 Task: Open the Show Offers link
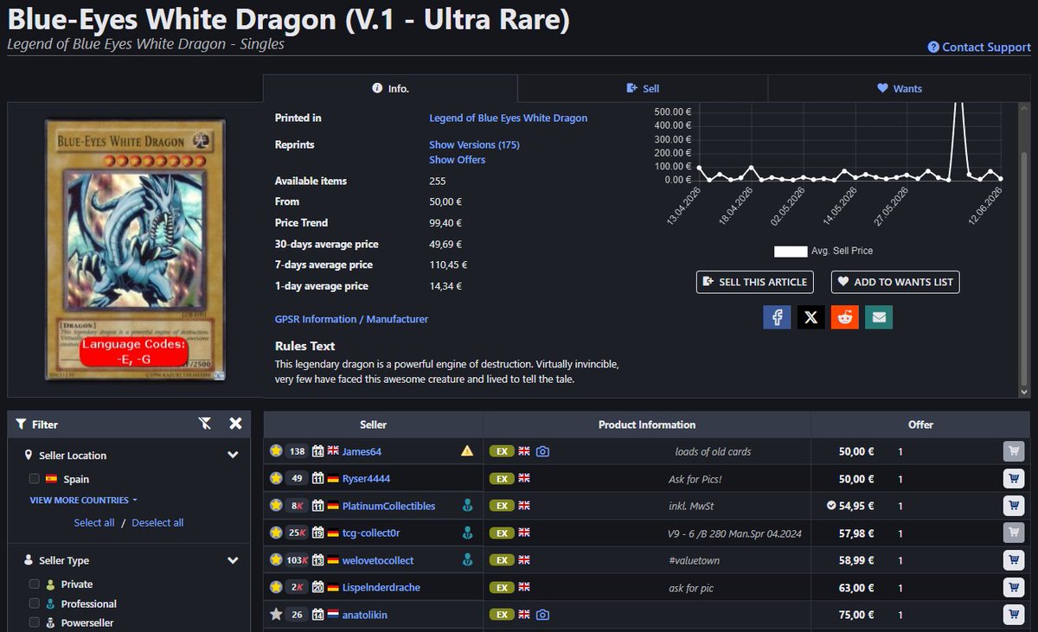457,160
